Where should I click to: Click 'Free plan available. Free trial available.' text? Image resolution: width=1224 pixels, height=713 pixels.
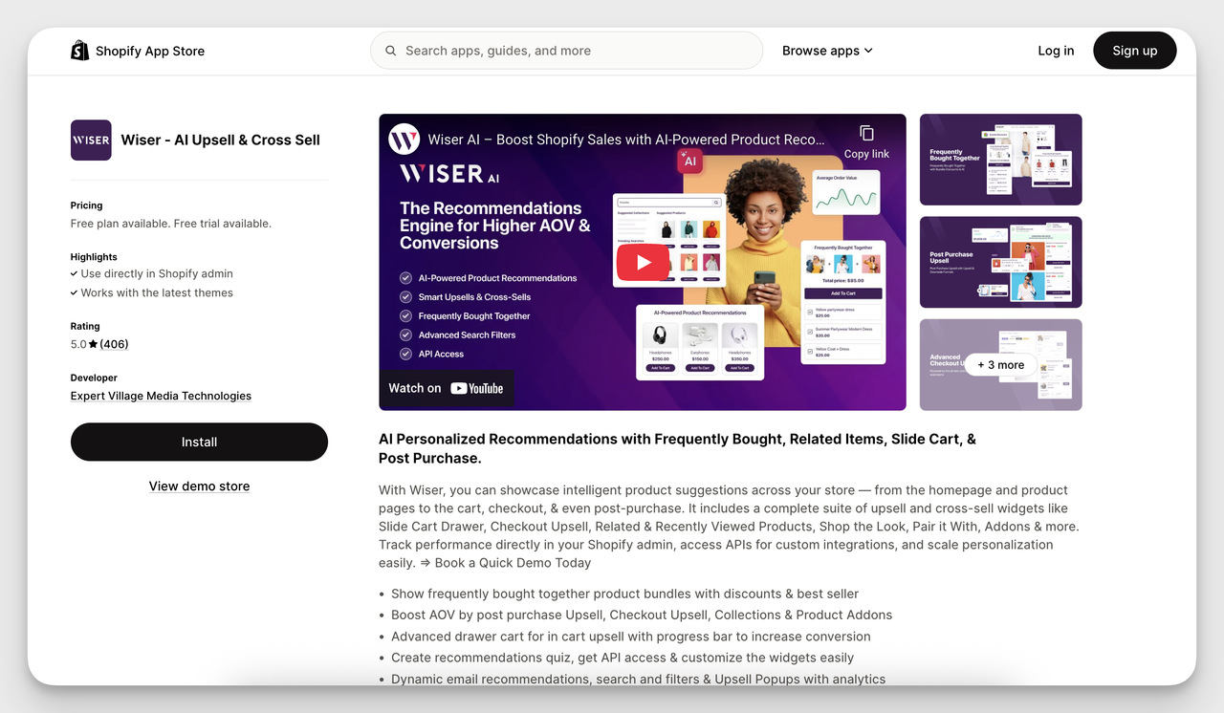click(171, 224)
